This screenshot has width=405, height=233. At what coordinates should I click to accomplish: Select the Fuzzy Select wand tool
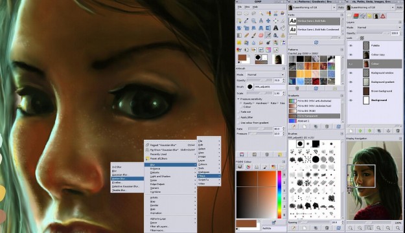tap(261, 14)
